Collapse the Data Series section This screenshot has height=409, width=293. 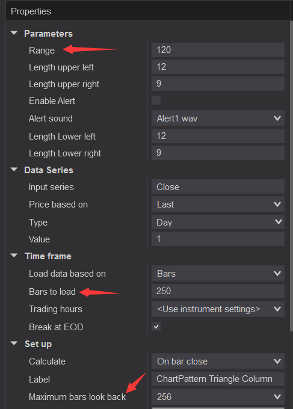[x=14, y=170]
